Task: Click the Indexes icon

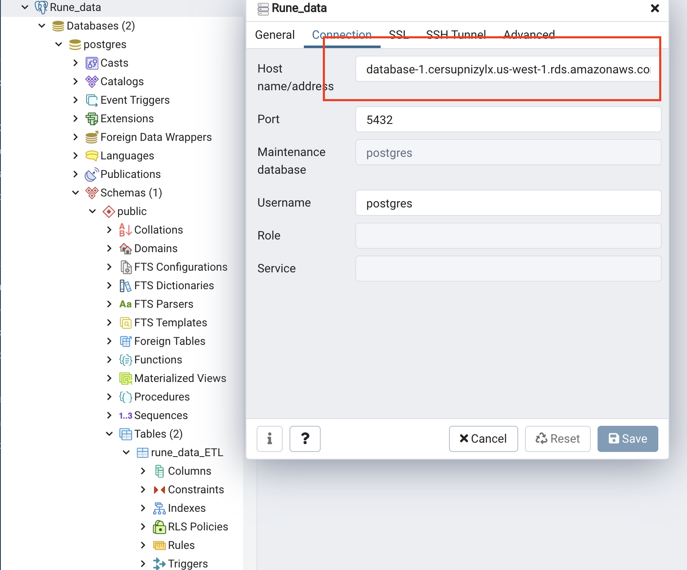Action: point(160,508)
